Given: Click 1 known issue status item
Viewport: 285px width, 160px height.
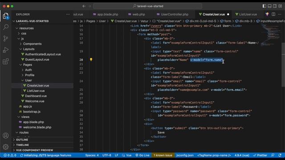Looking at the screenshot, I should [163, 155].
